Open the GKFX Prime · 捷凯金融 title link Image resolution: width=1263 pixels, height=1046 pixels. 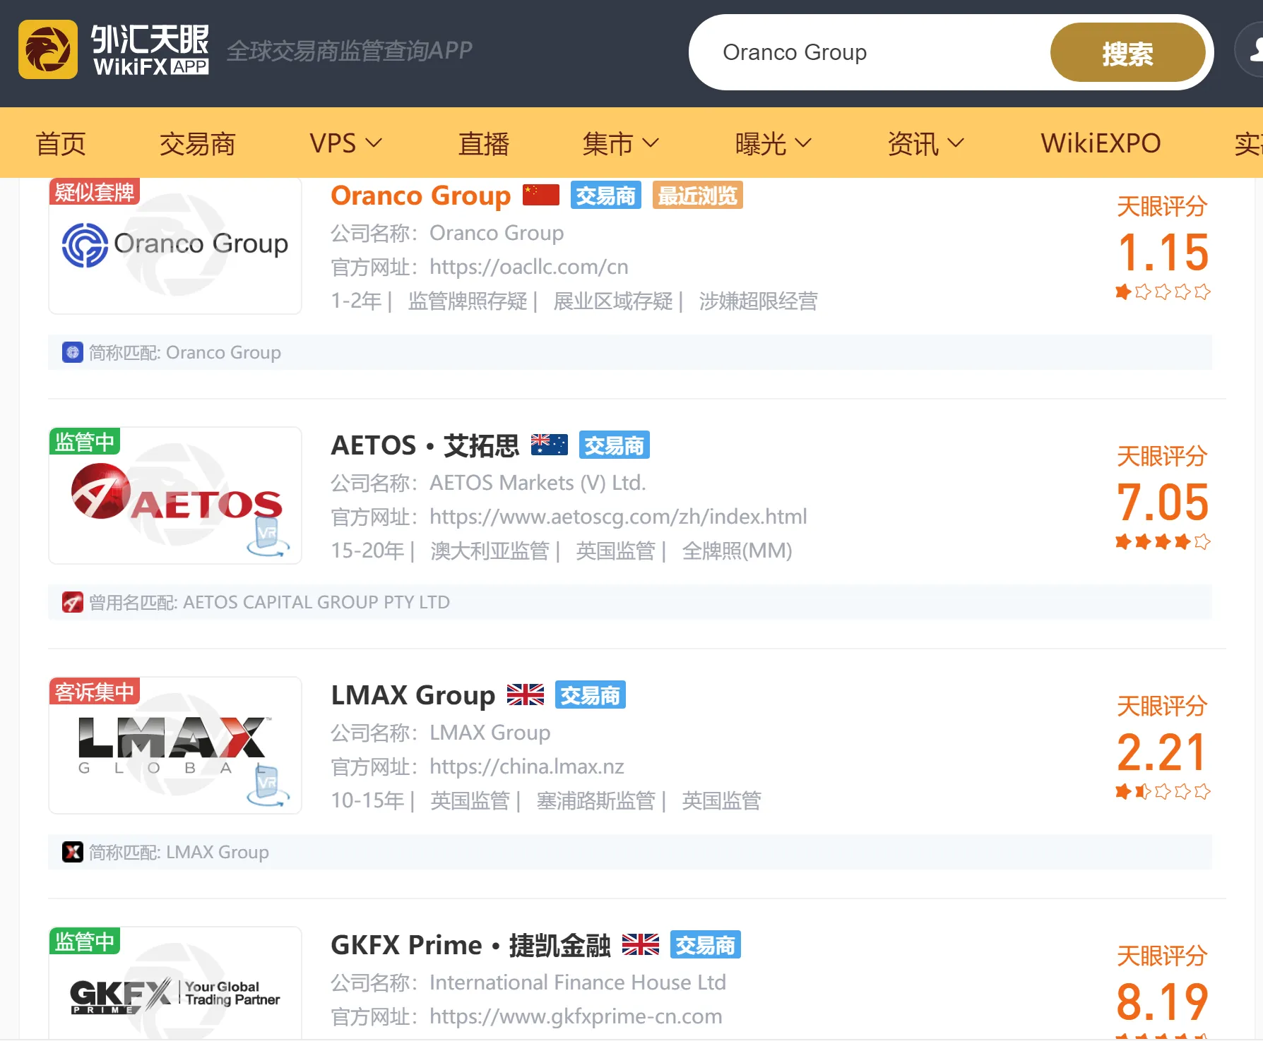tap(470, 945)
